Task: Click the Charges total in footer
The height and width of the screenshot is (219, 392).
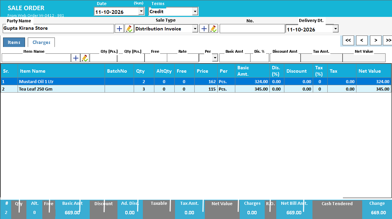Action: pos(252,213)
